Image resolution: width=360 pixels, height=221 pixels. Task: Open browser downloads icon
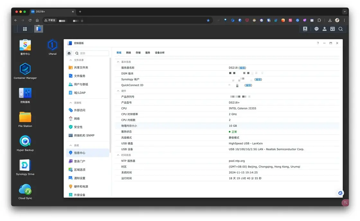pyautogui.click(x=330, y=20)
